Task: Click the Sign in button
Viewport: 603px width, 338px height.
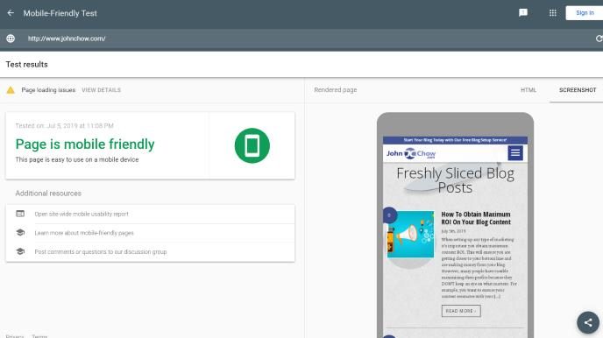Action: point(585,13)
